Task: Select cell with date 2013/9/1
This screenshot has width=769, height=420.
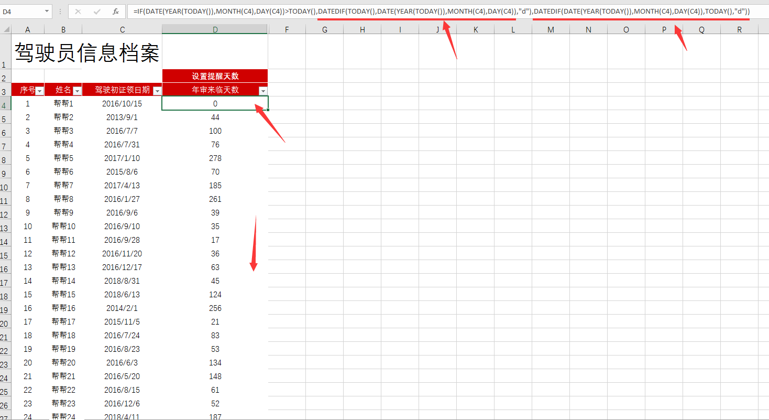Action: (122, 117)
